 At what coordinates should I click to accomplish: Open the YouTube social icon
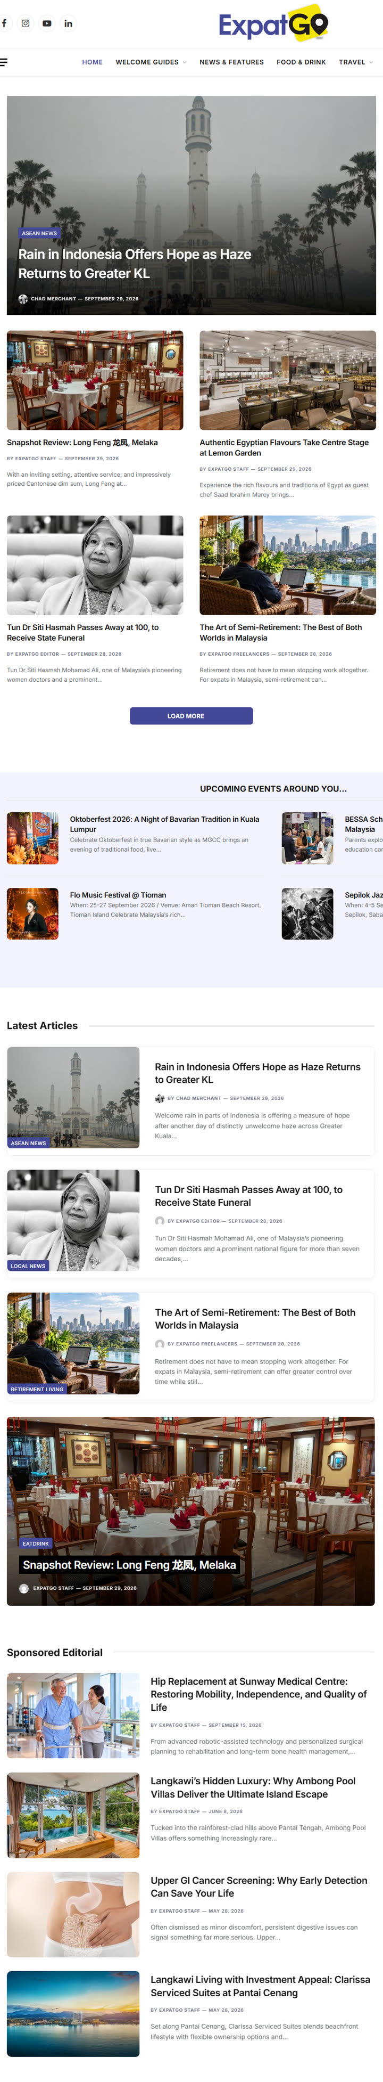click(47, 23)
